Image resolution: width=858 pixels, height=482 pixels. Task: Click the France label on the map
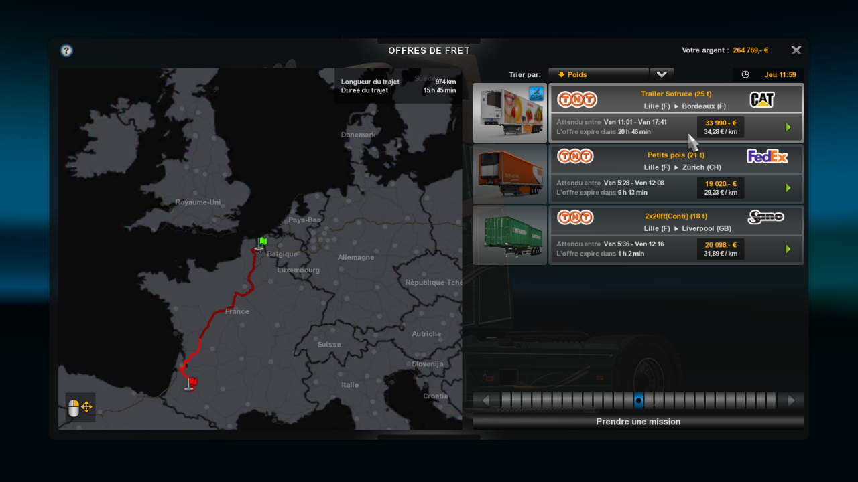tap(237, 311)
